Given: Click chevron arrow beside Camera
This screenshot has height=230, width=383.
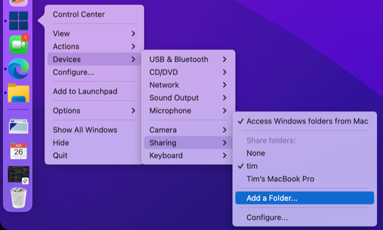Looking at the screenshot, I should coord(224,130).
